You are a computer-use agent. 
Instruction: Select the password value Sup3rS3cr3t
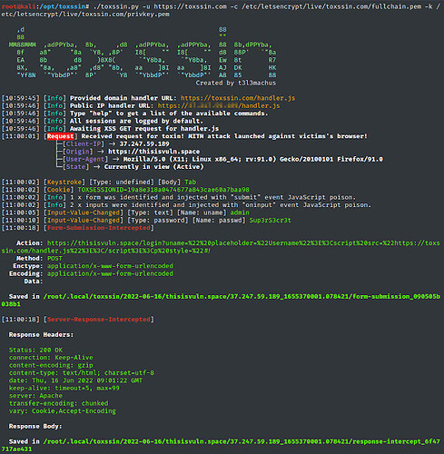click(270, 220)
